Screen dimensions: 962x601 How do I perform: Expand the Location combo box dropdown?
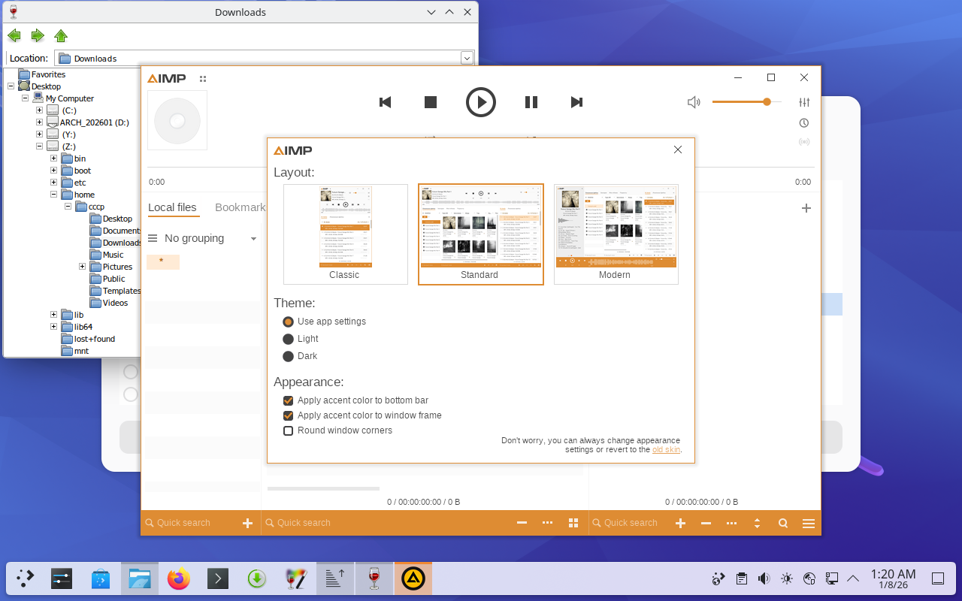point(467,58)
